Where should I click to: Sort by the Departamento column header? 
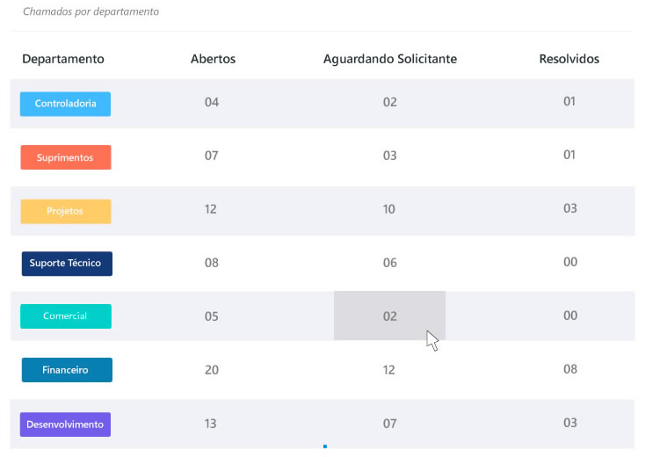[x=63, y=59]
